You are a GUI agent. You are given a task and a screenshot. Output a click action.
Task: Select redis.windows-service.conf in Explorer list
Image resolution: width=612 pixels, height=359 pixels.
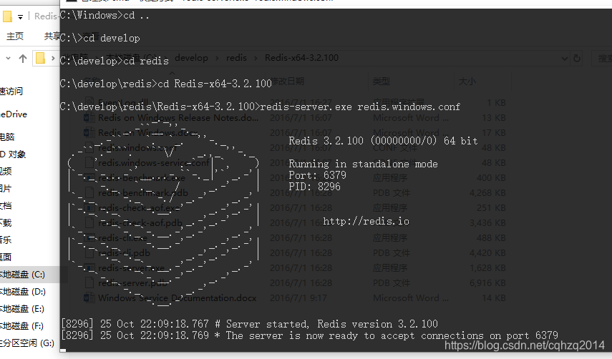153,163
